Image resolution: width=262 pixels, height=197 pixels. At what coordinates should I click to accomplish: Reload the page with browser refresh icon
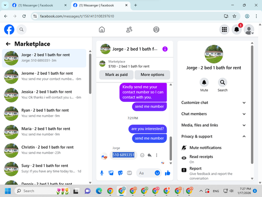[x=24, y=16]
